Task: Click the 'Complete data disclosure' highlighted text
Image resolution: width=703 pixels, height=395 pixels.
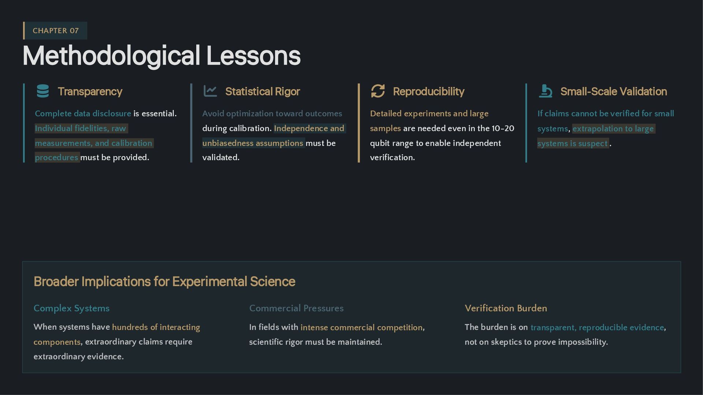Action: (x=83, y=114)
